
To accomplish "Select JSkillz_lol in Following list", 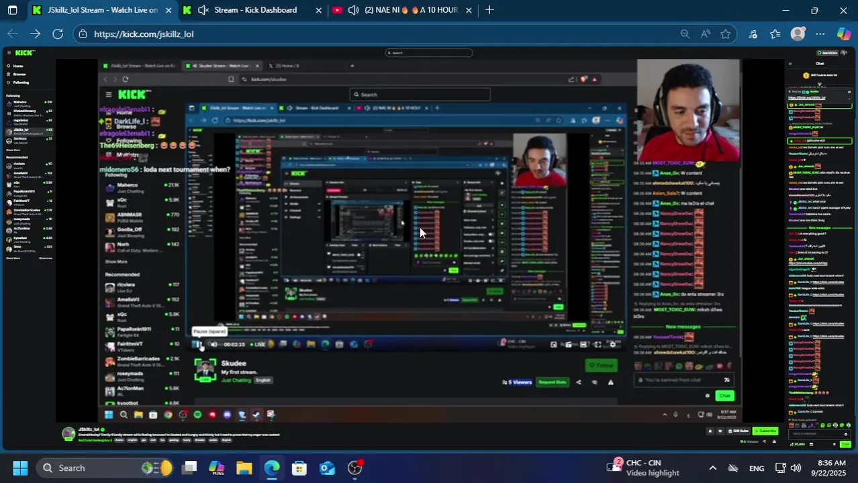I will 29,131.
